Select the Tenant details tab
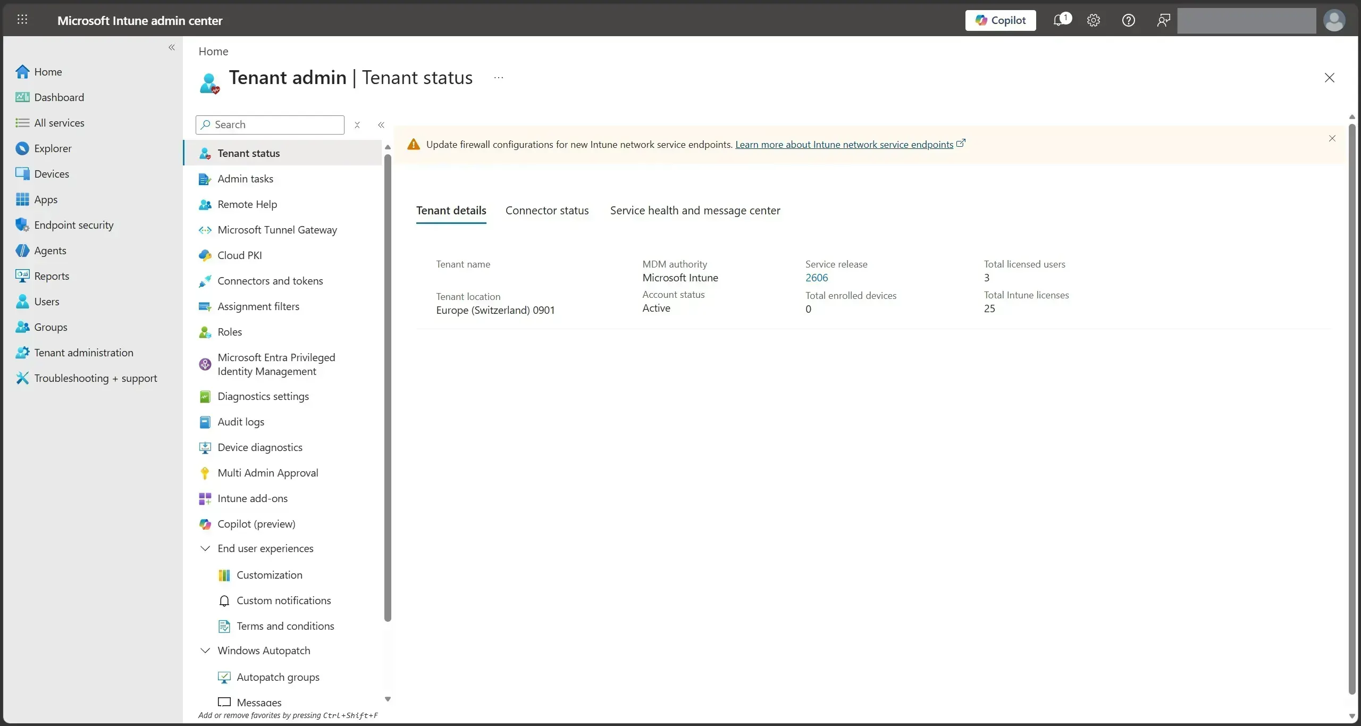Image resolution: width=1361 pixels, height=726 pixels. click(451, 211)
